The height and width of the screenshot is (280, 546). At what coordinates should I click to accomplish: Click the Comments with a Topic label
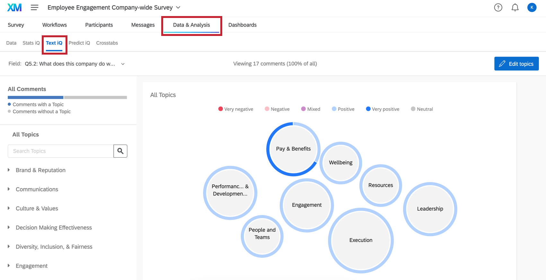click(38, 104)
